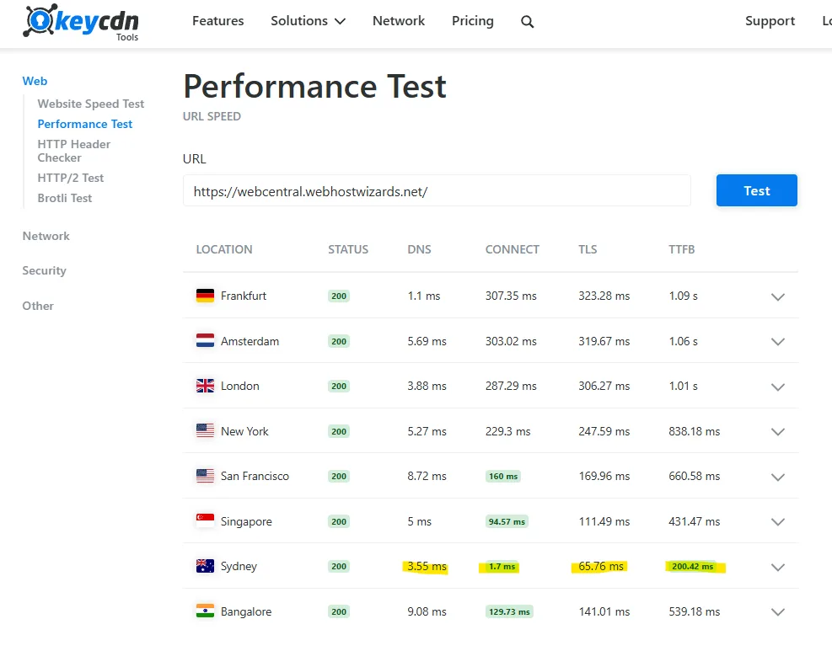This screenshot has width=832, height=651.
Task: Expand the Security sidebar section
Action: coord(44,270)
